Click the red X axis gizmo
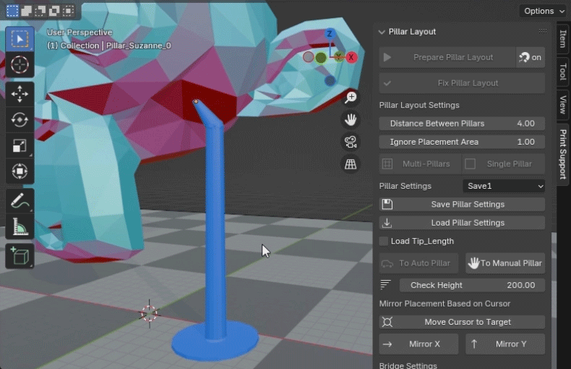 (351, 57)
